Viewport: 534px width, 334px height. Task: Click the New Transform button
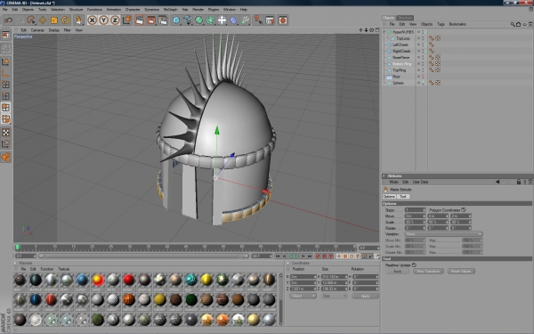tap(428, 272)
